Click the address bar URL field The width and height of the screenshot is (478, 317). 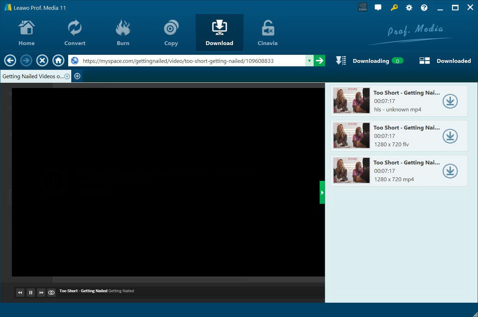[x=192, y=60]
